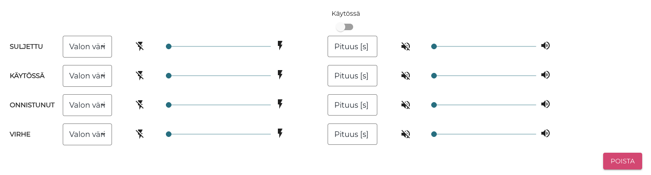Click flash-off icon in VIRHE row
The width and height of the screenshot is (651, 175).
point(140,134)
